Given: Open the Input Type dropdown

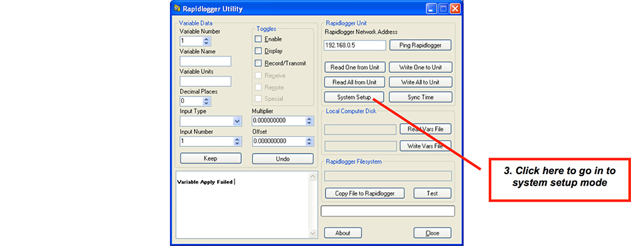Looking at the screenshot, I should 236,121.
